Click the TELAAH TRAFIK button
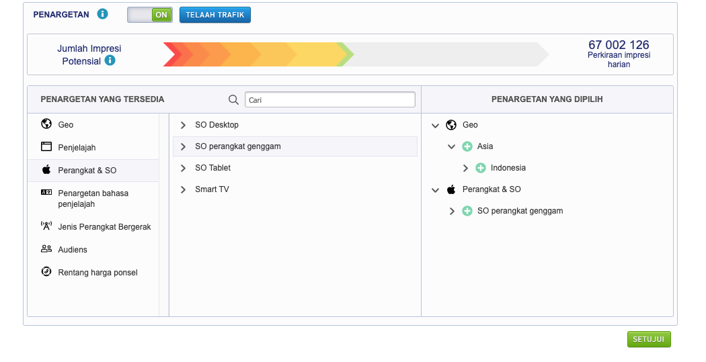The image size is (706, 362). pos(214,15)
